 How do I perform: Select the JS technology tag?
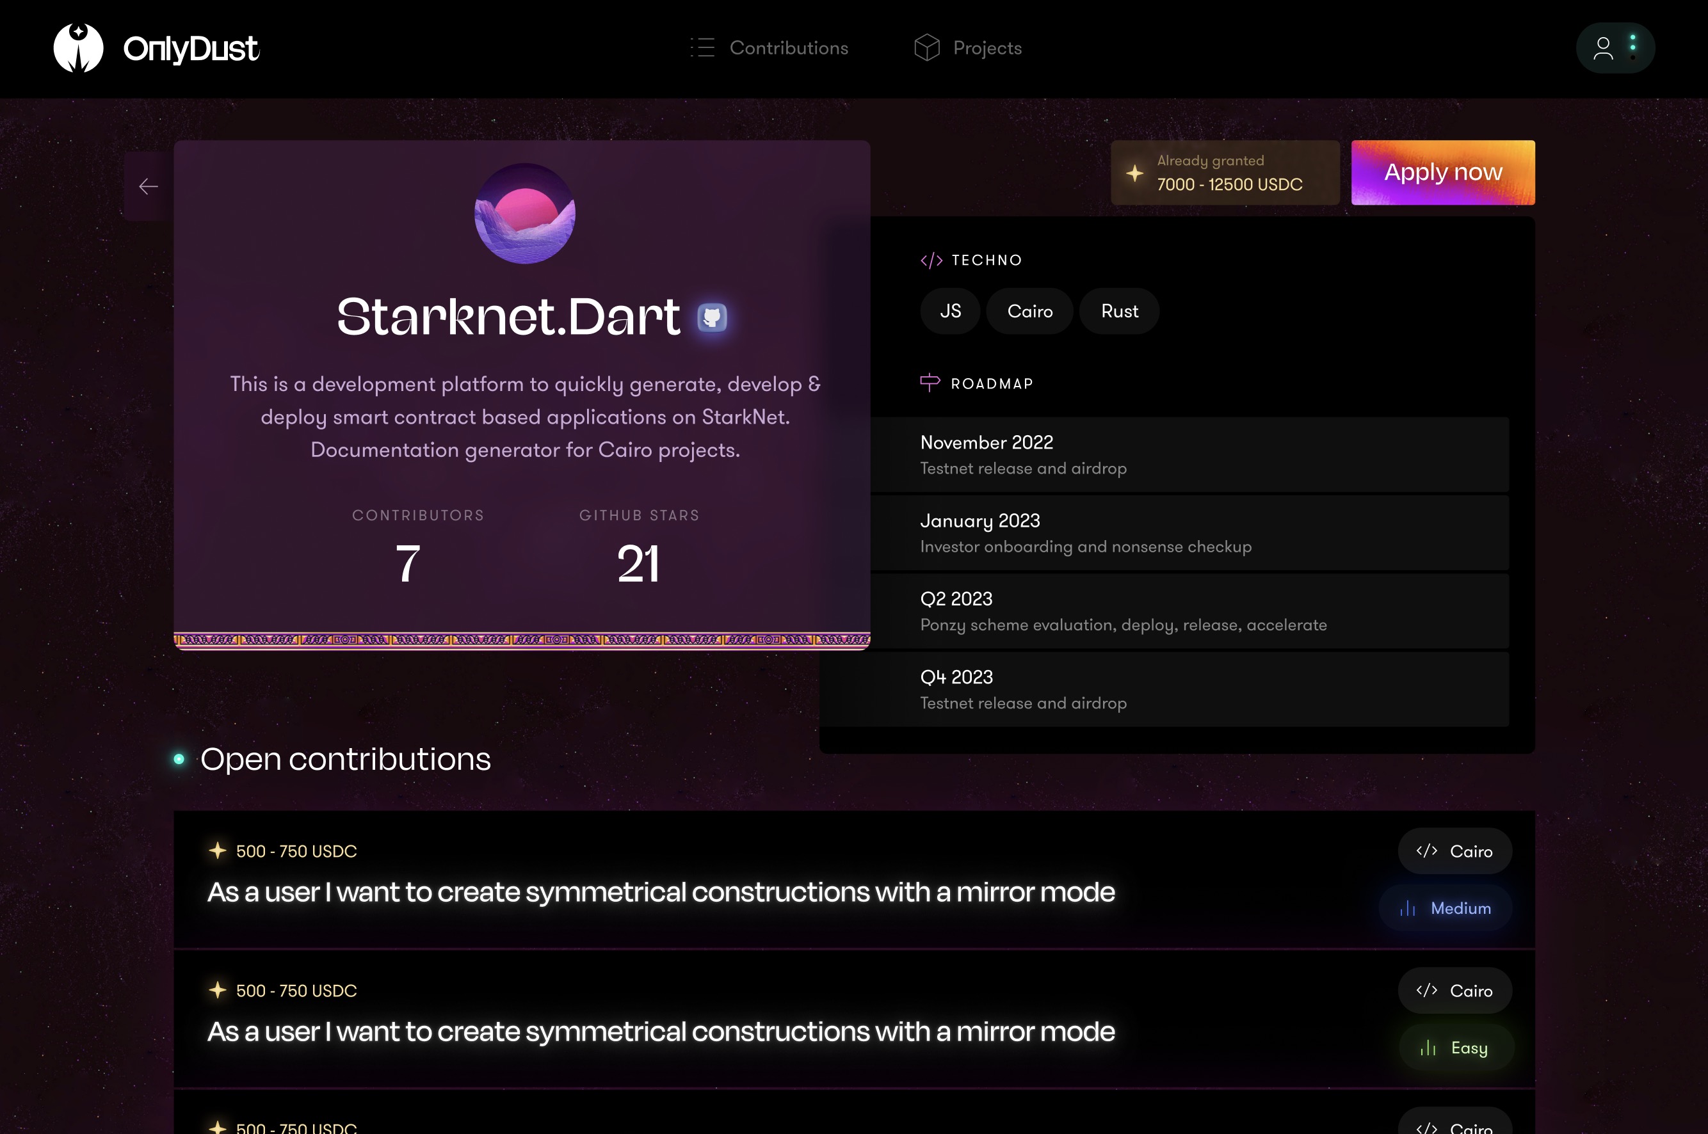[950, 311]
